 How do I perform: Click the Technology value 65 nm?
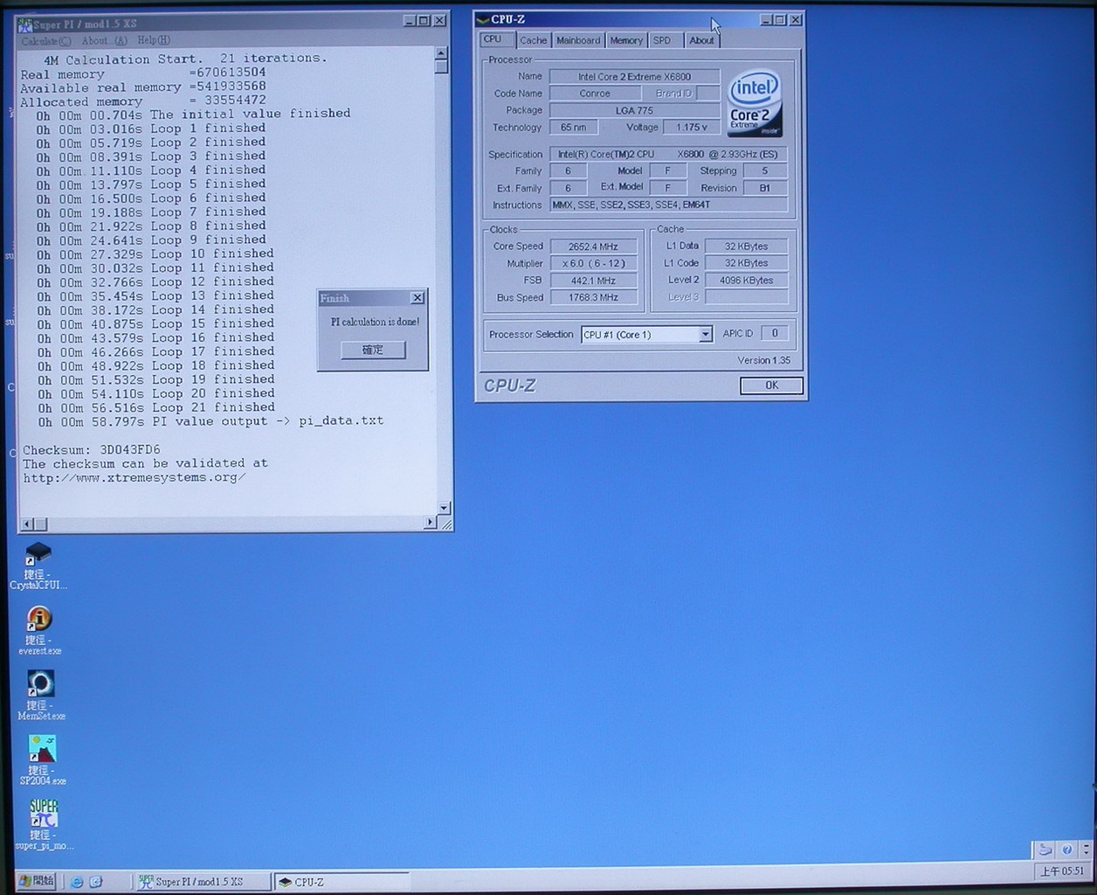coord(573,128)
